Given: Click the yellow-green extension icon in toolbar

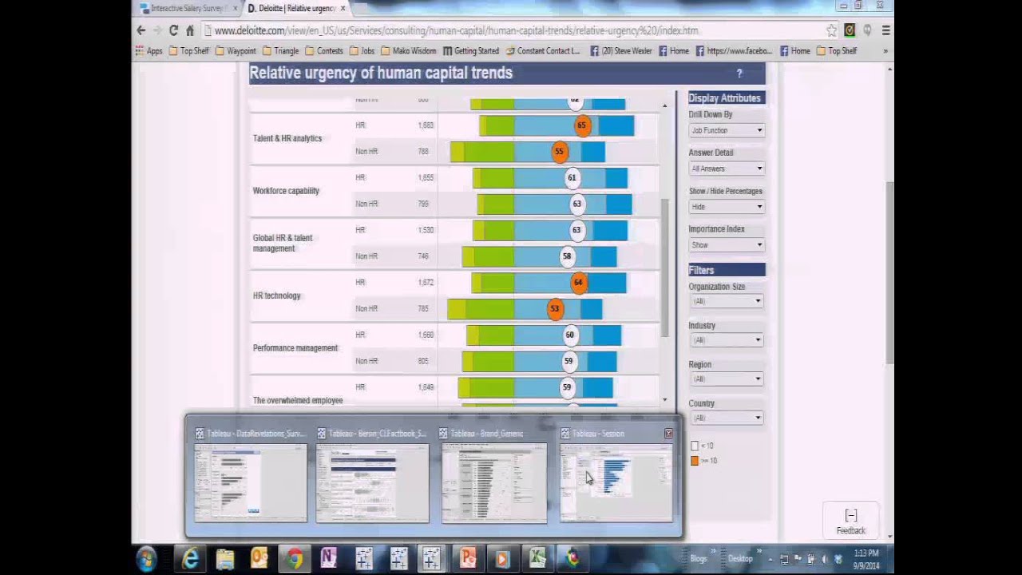Looking at the screenshot, I should (850, 30).
